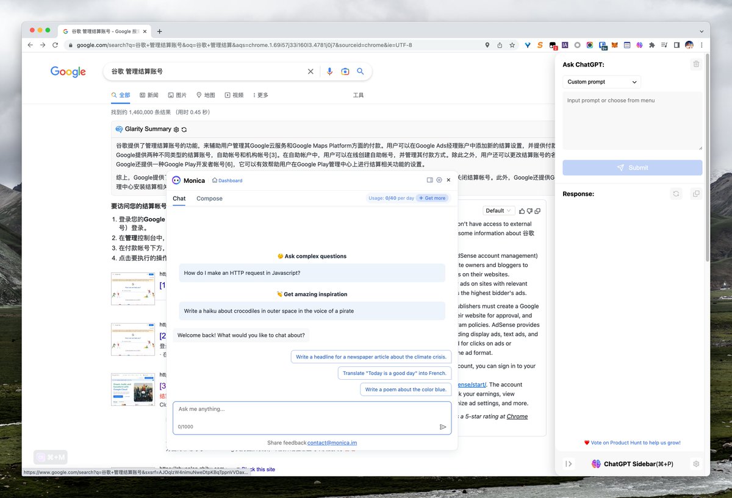Send the Monica chat message
Image resolution: width=732 pixels, height=498 pixels.
[443, 427]
